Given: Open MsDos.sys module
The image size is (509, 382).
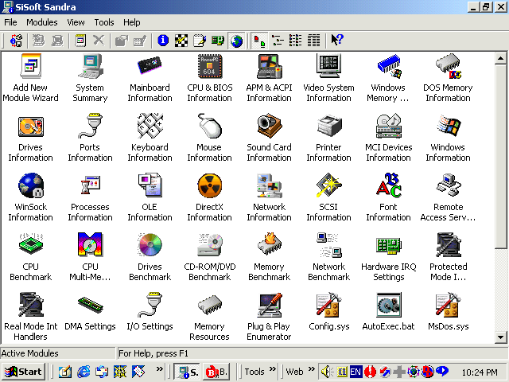Looking at the screenshot, I should click(448, 312).
